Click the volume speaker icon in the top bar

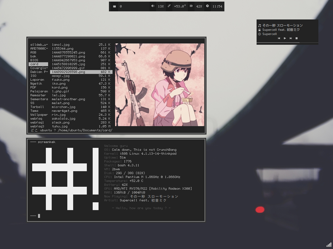point(153,6)
